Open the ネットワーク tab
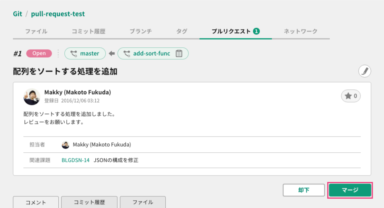 pyautogui.click(x=300, y=31)
